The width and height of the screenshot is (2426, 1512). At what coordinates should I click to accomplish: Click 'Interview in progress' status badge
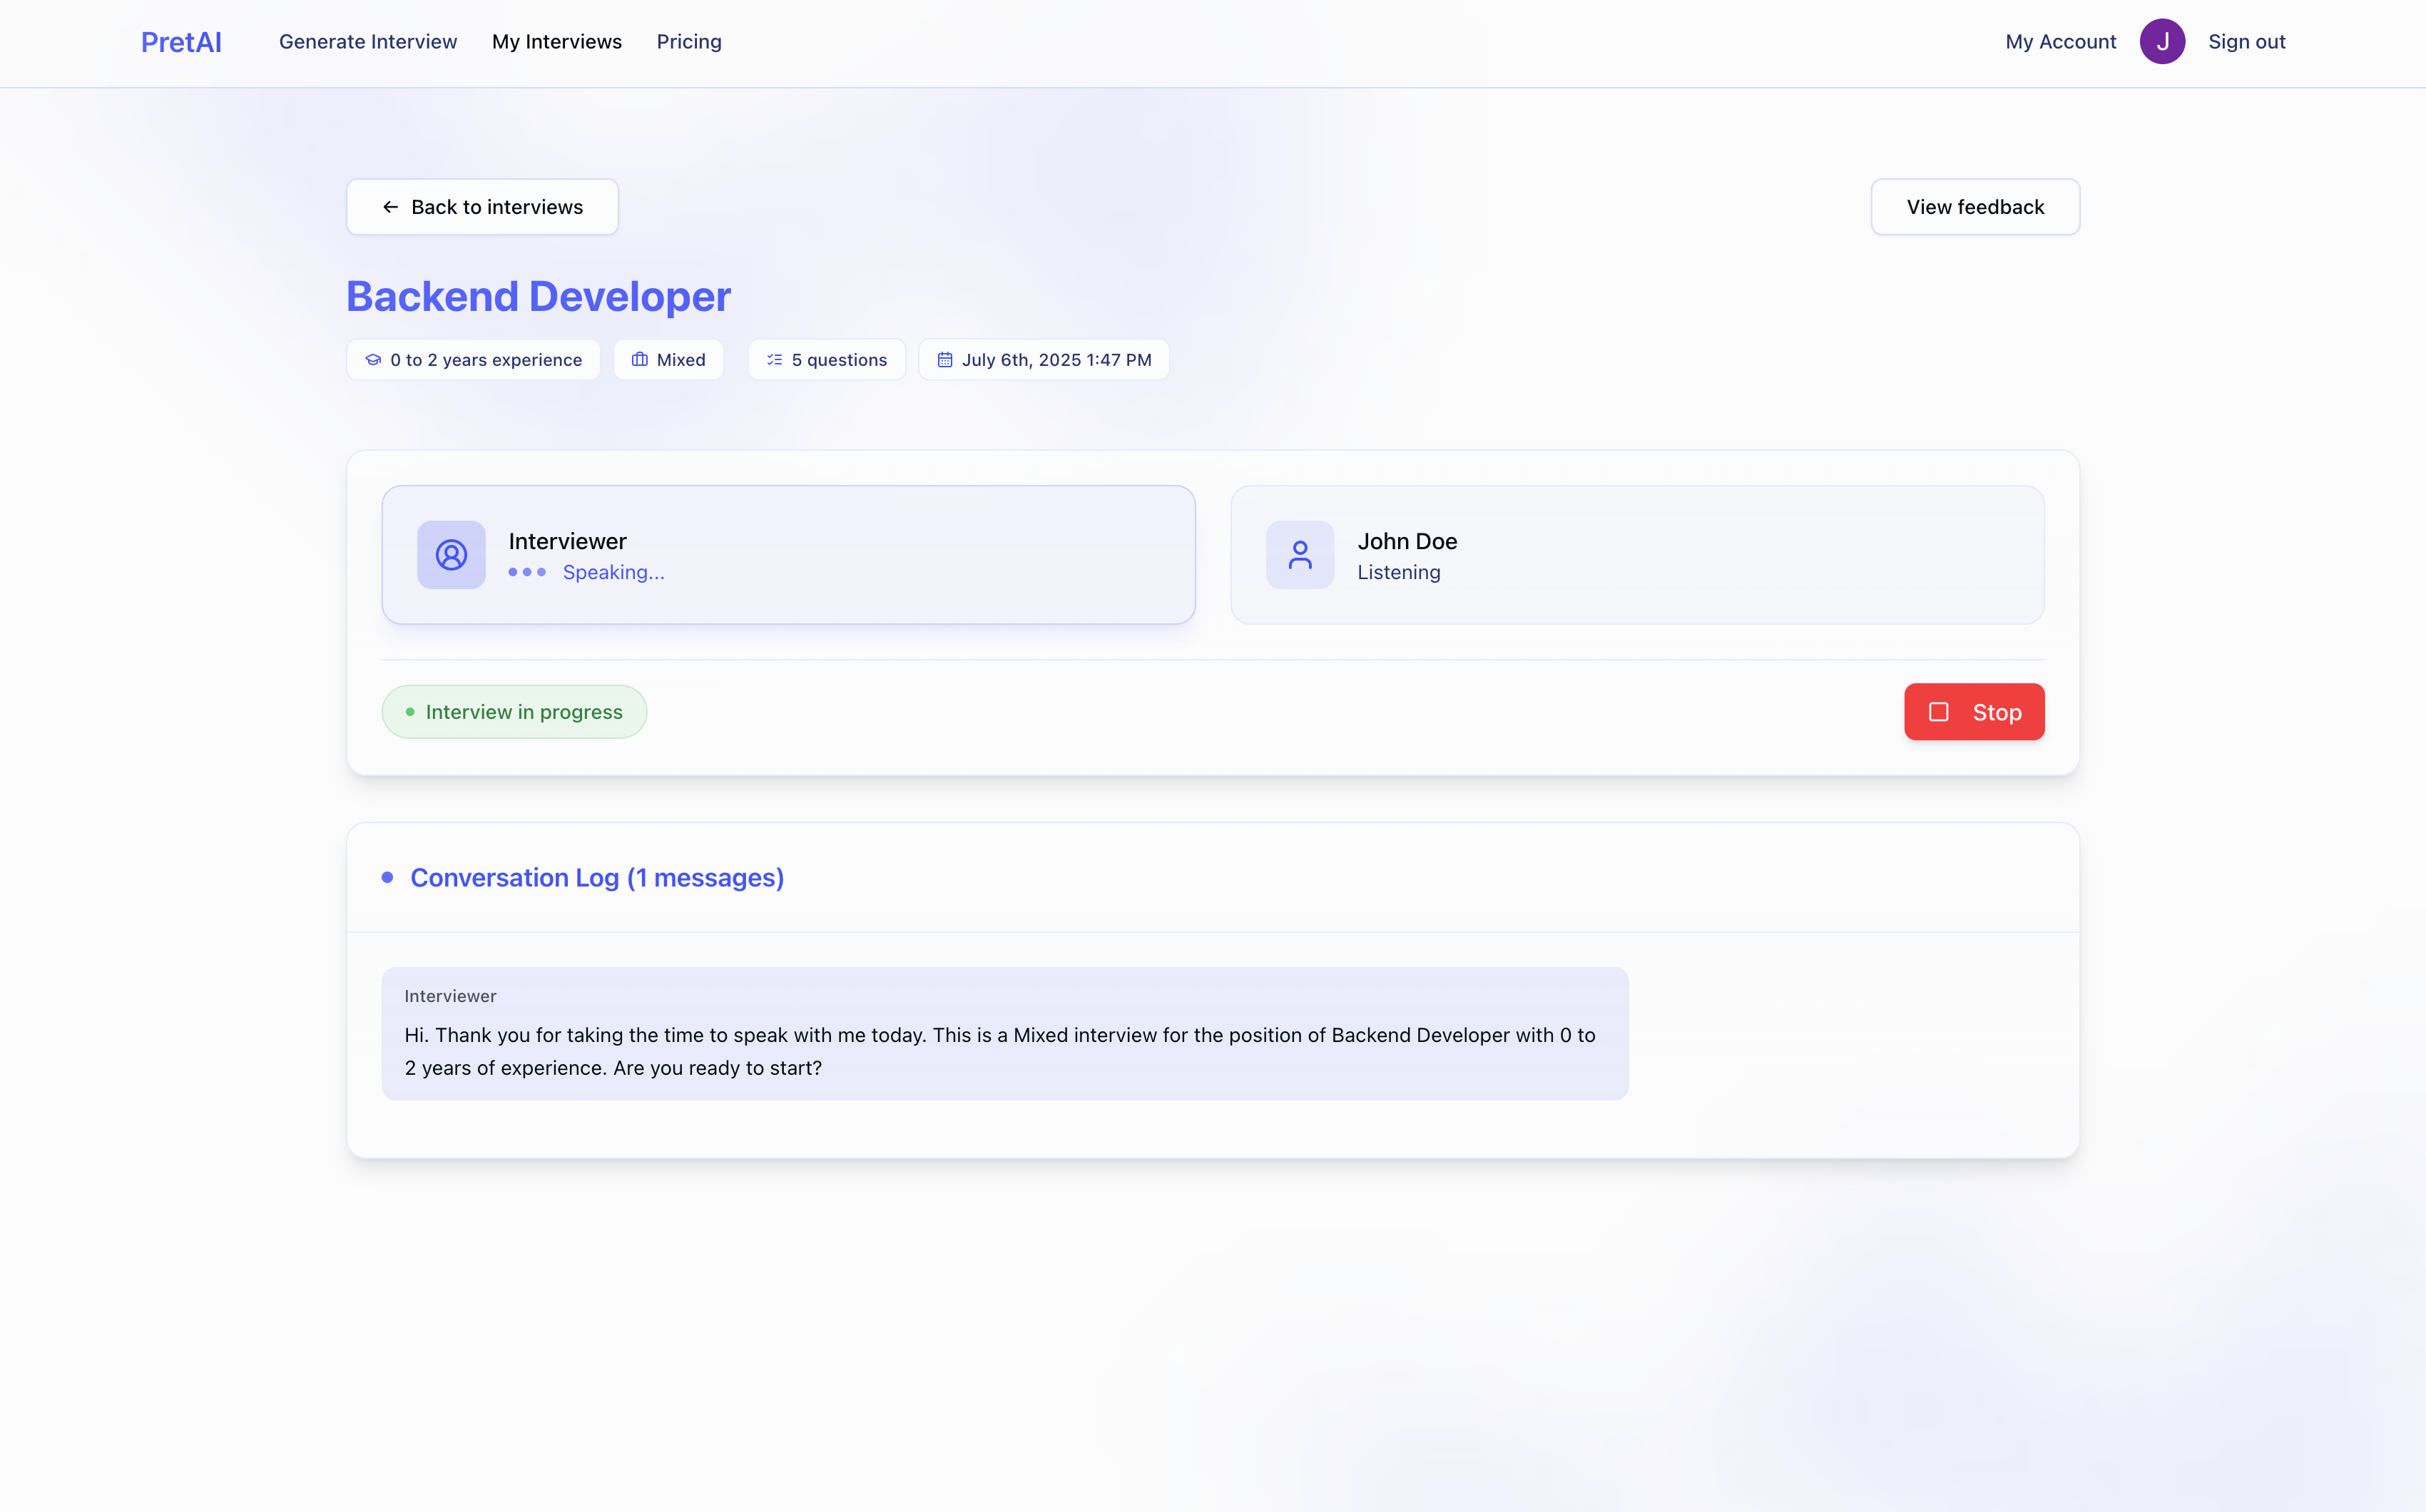tap(514, 712)
